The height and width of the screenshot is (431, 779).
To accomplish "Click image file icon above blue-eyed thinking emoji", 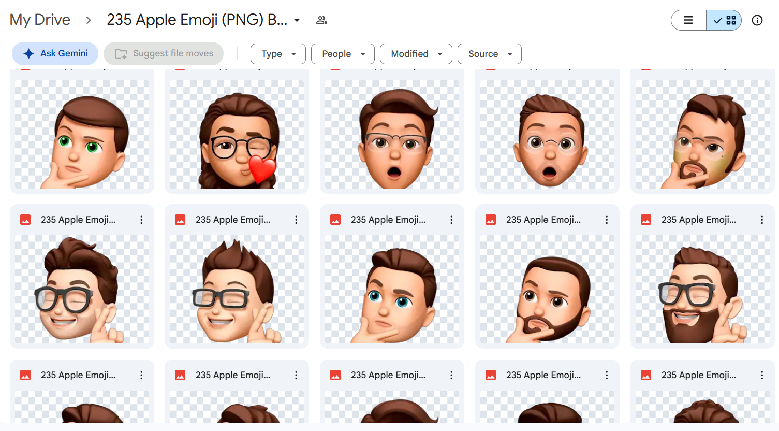I will (335, 220).
